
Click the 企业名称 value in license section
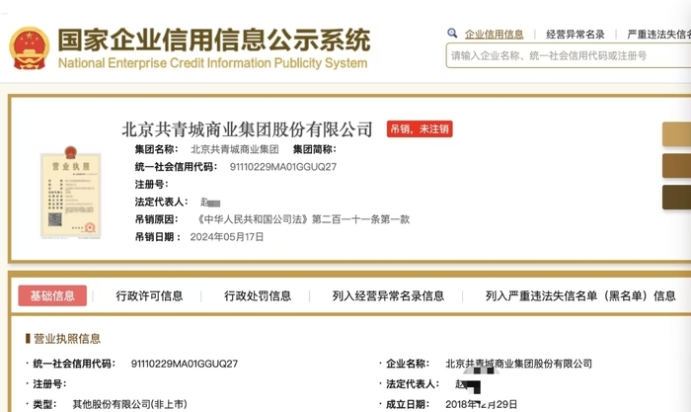pyautogui.click(x=518, y=364)
